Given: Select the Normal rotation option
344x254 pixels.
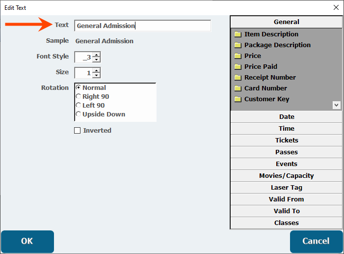Looking at the screenshot, I should point(79,87).
